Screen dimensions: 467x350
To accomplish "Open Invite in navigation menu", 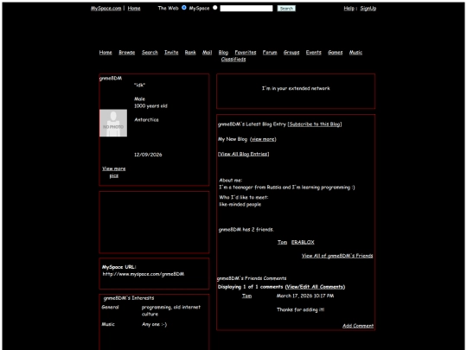I will [171, 53].
